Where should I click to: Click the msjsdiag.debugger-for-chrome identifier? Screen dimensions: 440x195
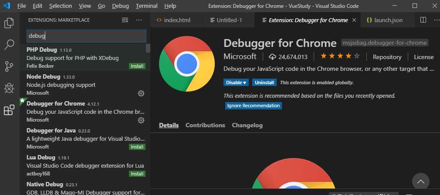385,43
